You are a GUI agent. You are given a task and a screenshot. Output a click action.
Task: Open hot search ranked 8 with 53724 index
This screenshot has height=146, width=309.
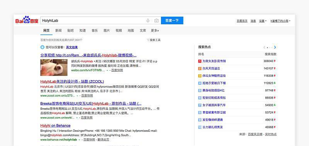point(214,112)
